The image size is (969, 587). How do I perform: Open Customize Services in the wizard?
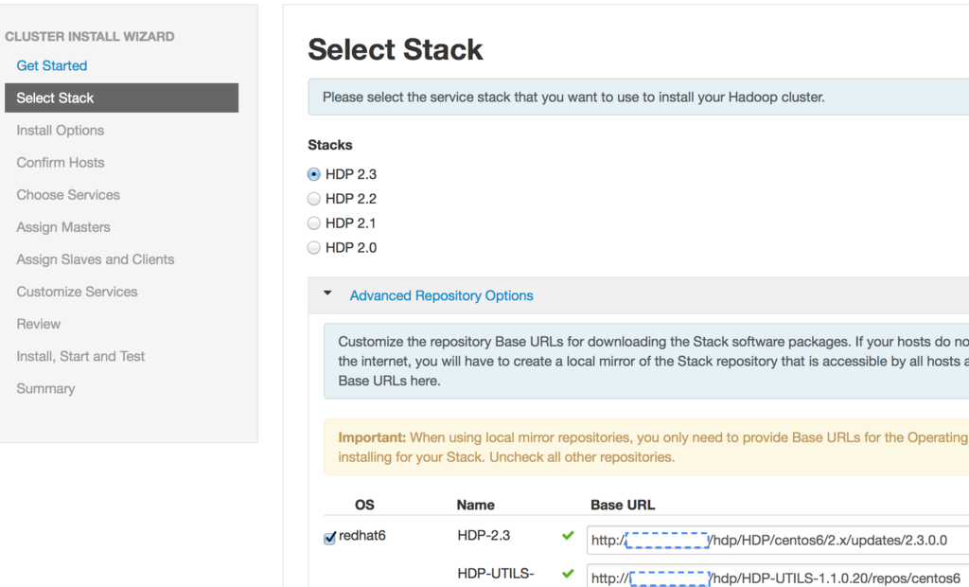pyautogui.click(x=77, y=291)
